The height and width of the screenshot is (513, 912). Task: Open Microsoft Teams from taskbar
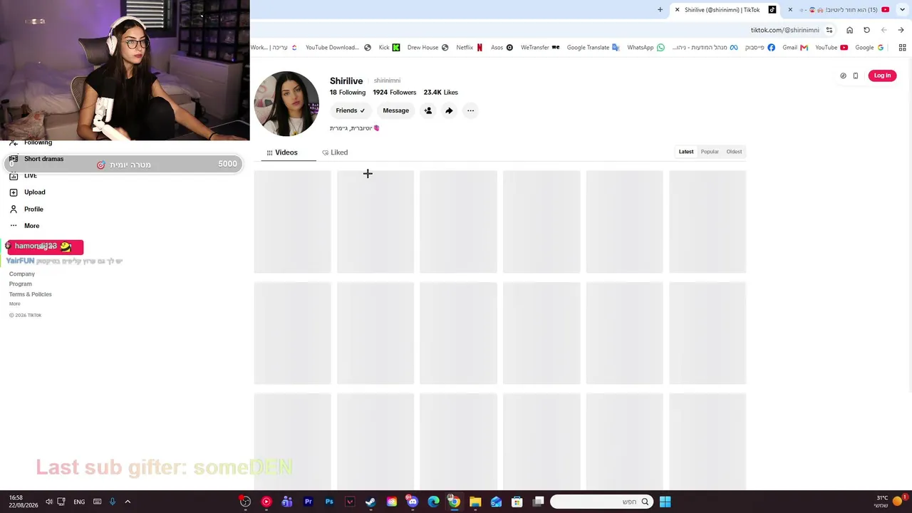click(x=287, y=502)
